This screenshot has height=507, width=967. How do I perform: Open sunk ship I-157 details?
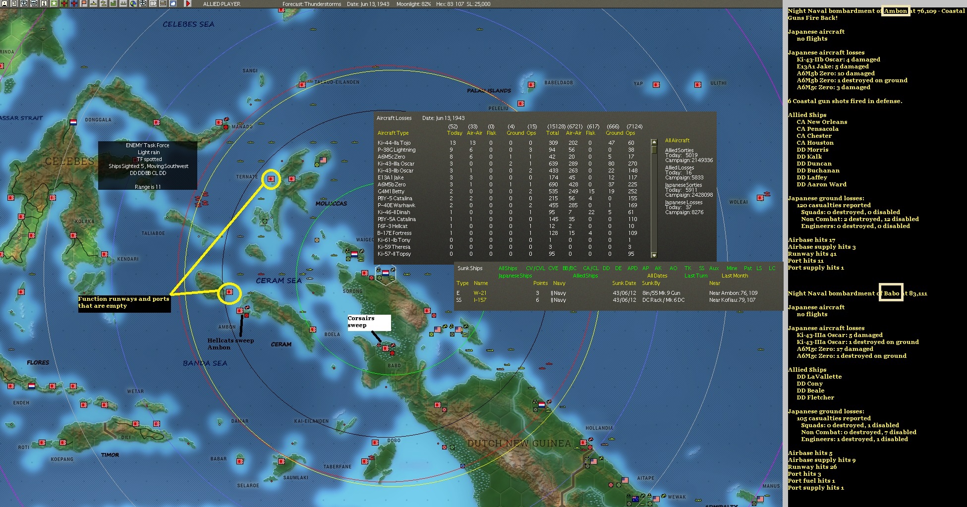point(480,300)
